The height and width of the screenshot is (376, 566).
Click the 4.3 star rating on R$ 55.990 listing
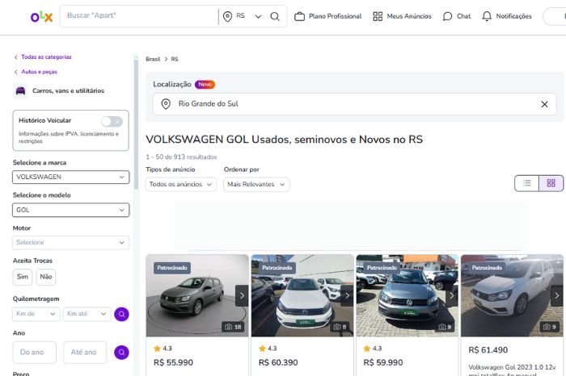pyautogui.click(x=163, y=349)
